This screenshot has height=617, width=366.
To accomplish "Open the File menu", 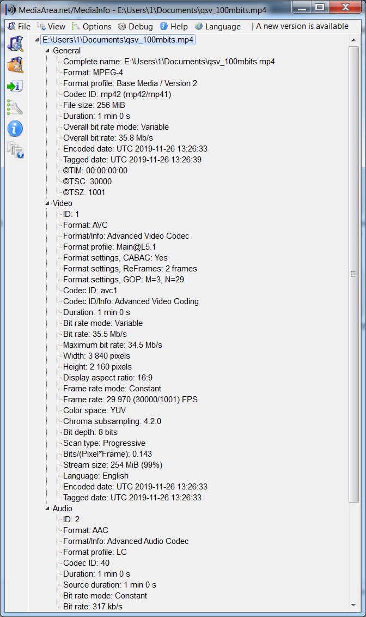I will 19,26.
